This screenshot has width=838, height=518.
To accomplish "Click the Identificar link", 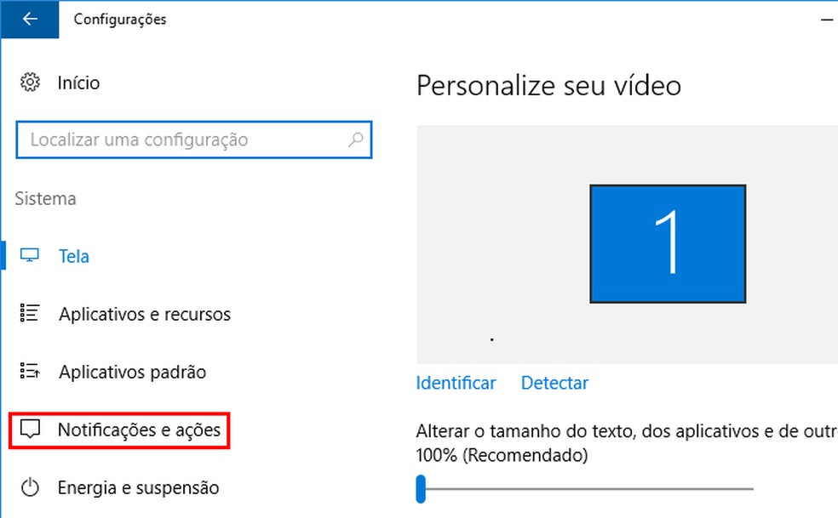I will [x=456, y=383].
